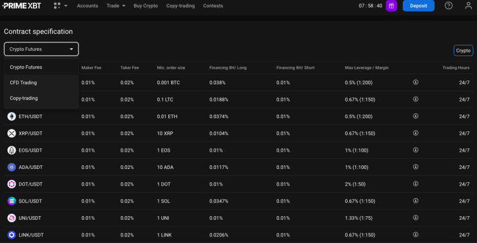Image resolution: width=477 pixels, height=243 pixels.
Task: Click the 2% (1:50) leverage value
Action: [356, 184]
